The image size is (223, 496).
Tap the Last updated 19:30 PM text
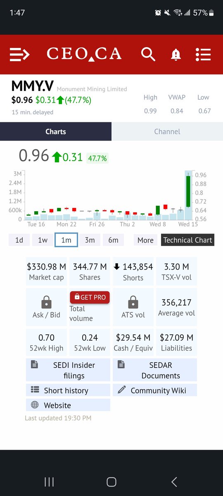click(x=58, y=418)
